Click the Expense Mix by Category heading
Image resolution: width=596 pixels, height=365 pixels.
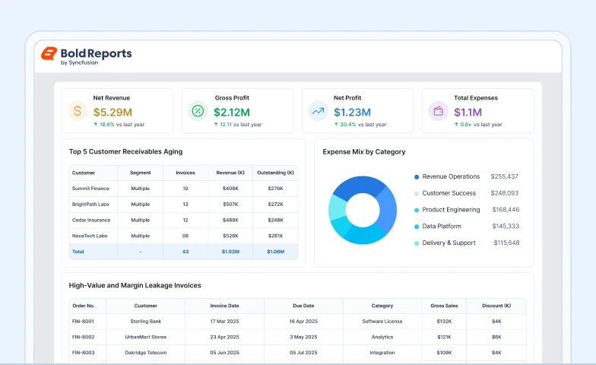tap(364, 152)
